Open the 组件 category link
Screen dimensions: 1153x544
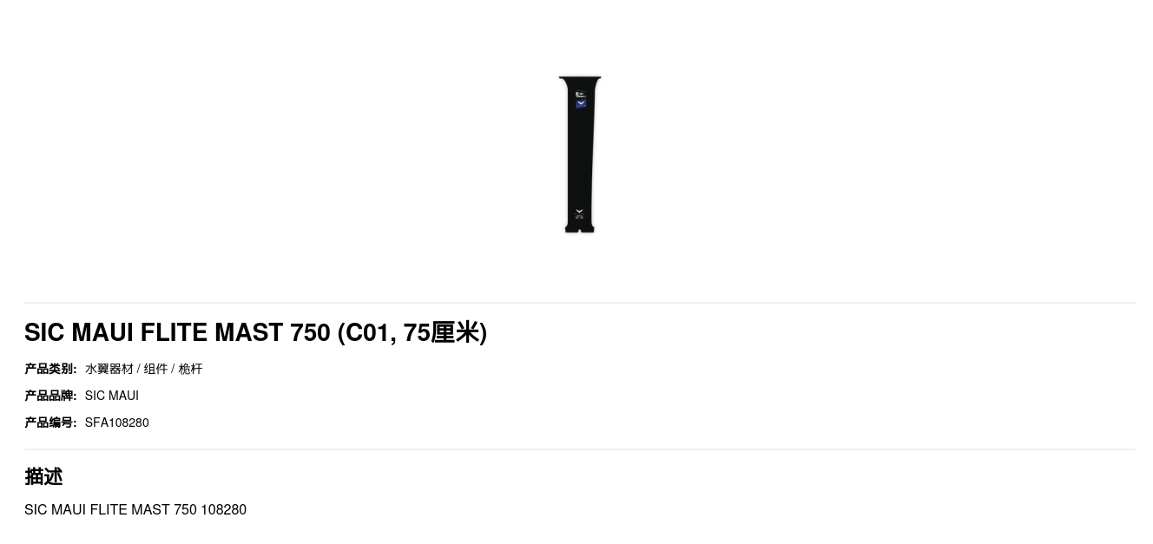155,369
